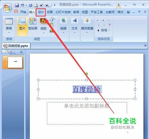Apply subscript with the x₂ icon
This screenshot has height=139, width=149.
47,5
